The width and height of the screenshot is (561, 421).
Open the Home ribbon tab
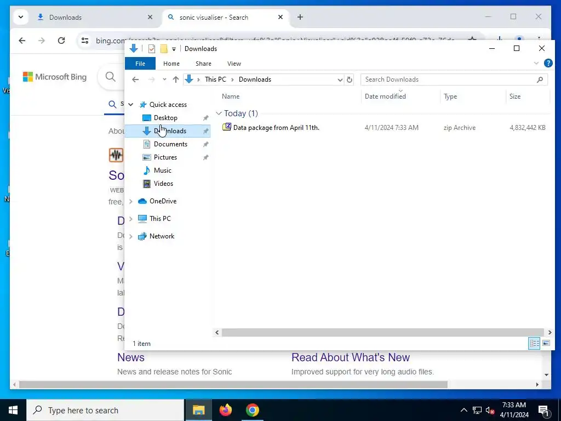click(x=171, y=64)
